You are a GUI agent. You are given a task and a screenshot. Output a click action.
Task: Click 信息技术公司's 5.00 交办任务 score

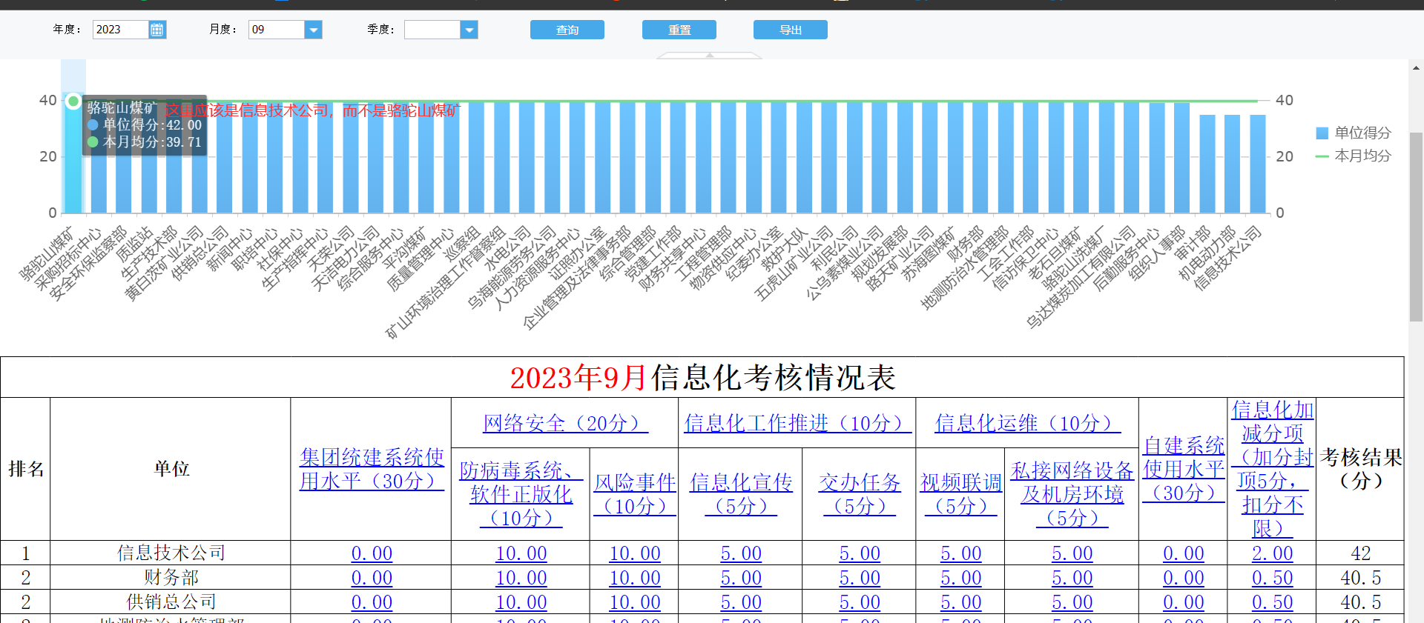(x=860, y=553)
